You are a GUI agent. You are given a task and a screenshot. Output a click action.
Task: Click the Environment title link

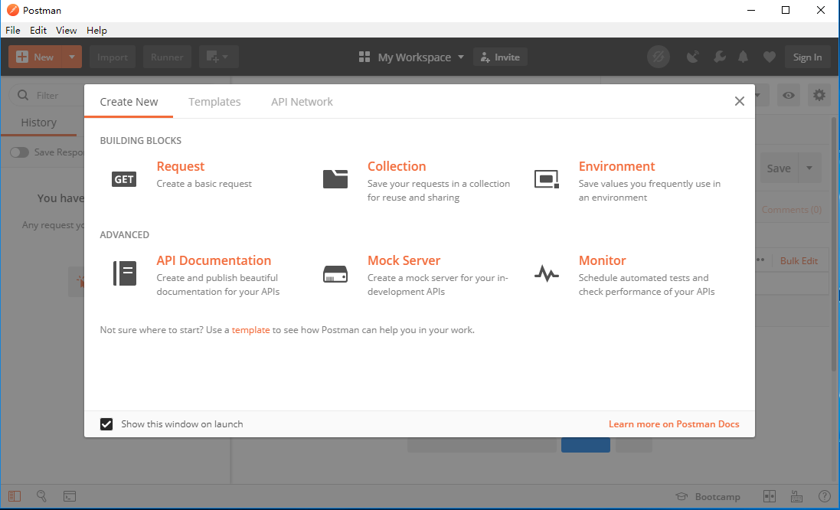point(616,167)
